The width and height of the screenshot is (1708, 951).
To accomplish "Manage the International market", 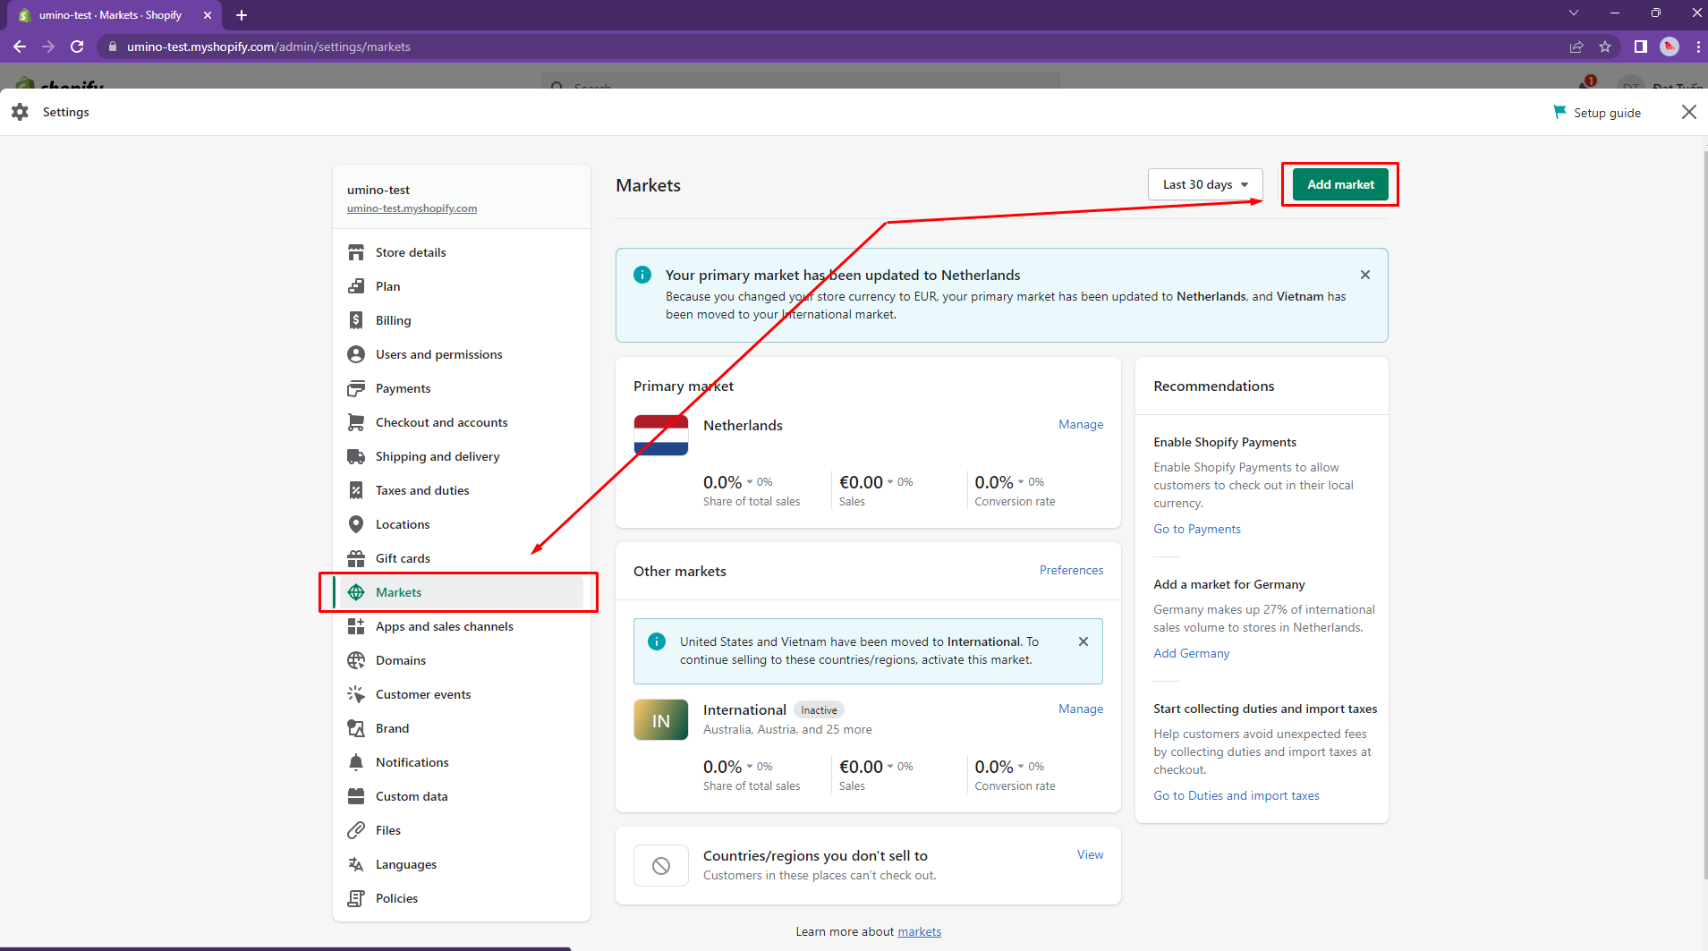I will point(1080,709).
